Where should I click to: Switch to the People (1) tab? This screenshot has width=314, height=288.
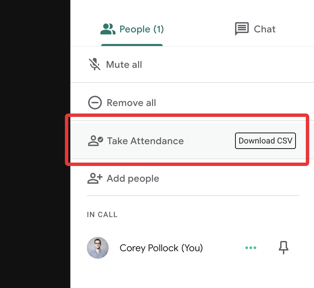click(132, 29)
